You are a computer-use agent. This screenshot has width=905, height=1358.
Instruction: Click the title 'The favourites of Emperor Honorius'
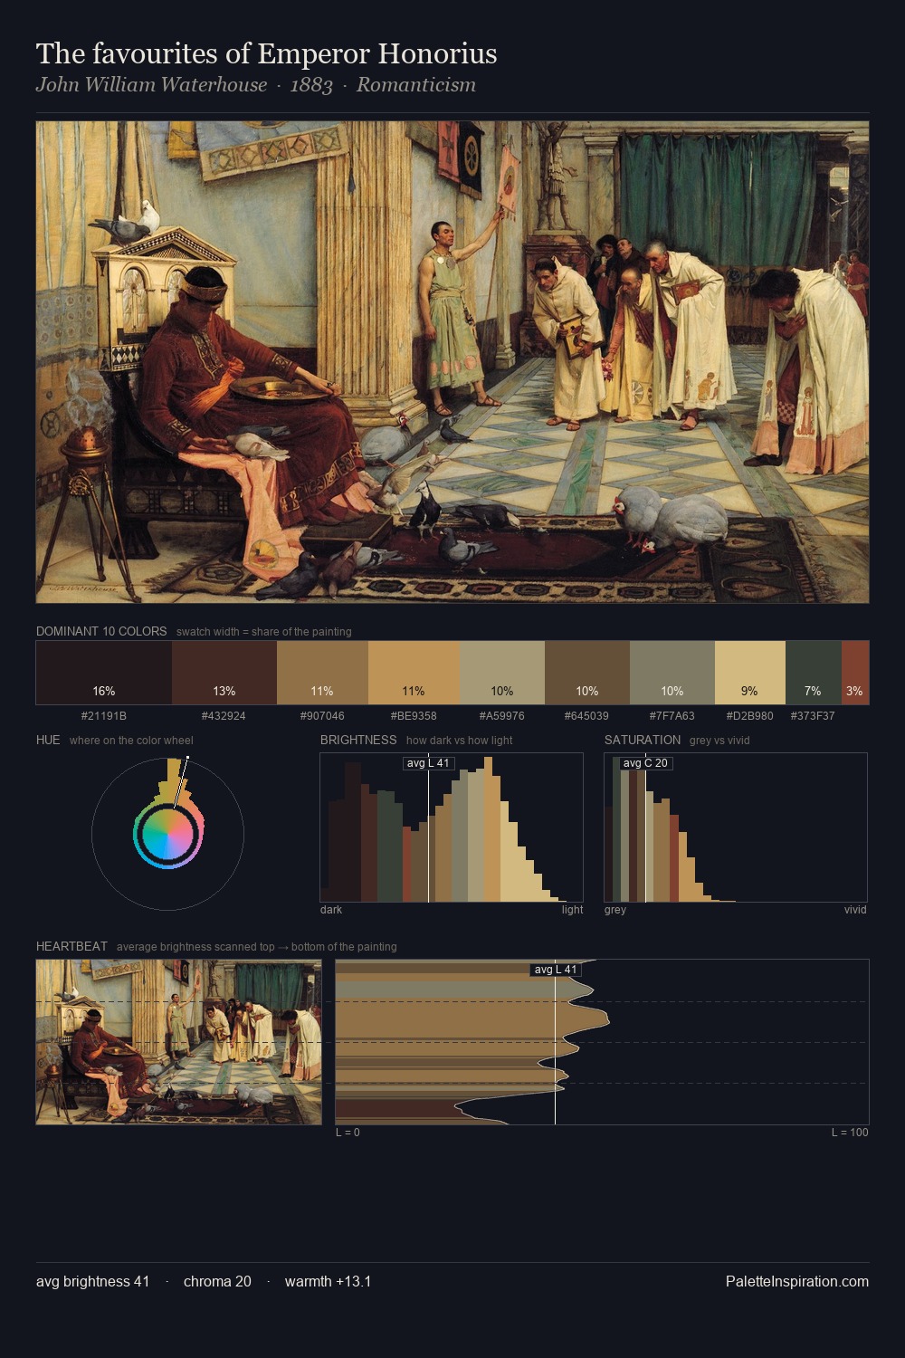(267, 53)
